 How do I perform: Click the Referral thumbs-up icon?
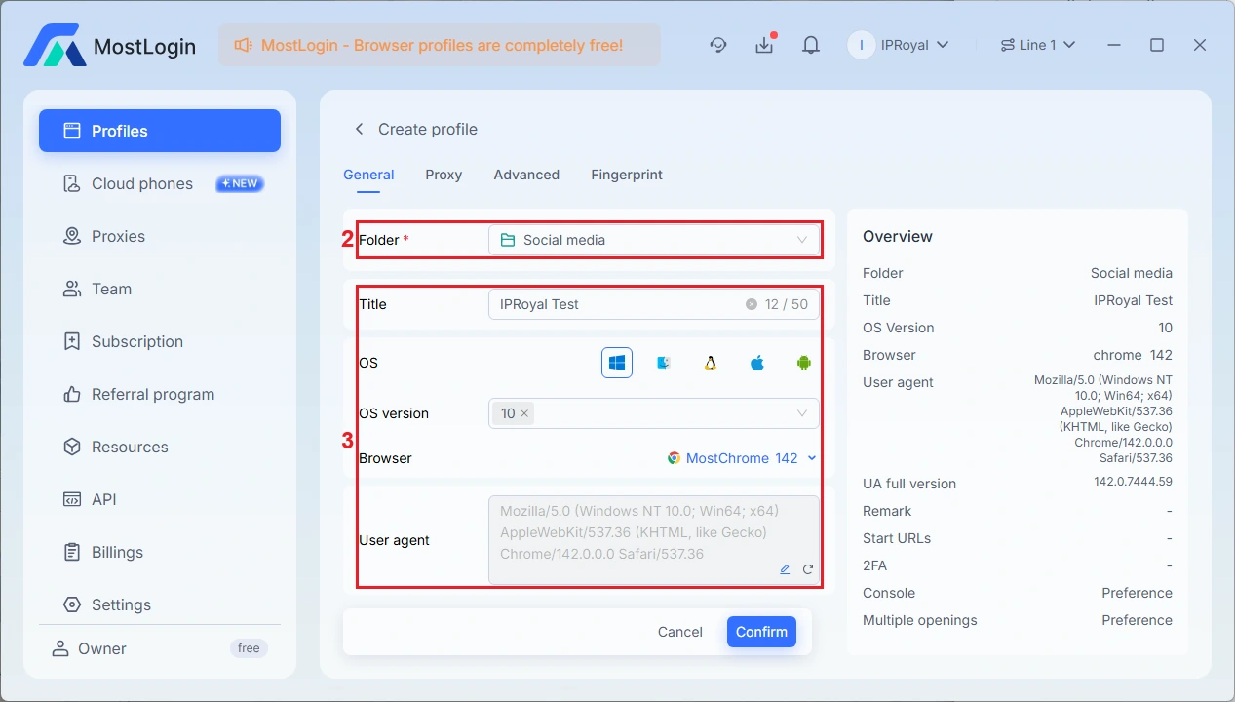coord(71,394)
